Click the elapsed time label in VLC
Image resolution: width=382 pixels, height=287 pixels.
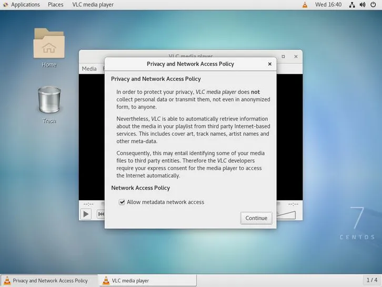(x=88, y=204)
